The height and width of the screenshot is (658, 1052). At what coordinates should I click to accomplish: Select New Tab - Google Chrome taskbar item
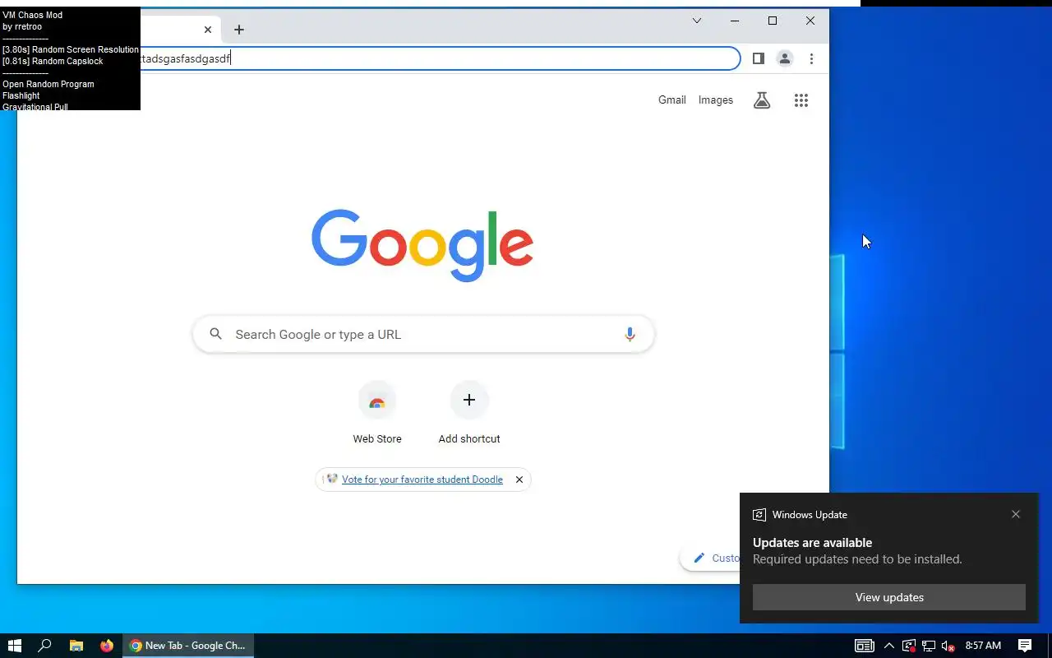tap(188, 646)
